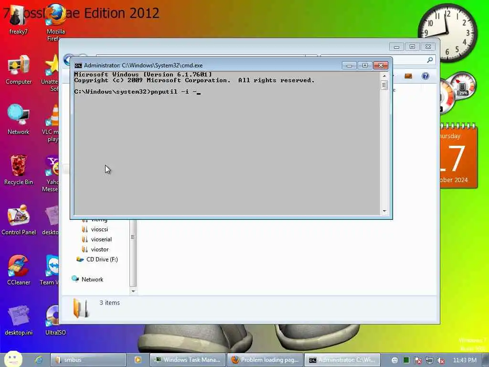Click the Start orb button
The width and height of the screenshot is (489, 367).
(x=13, y=359)
